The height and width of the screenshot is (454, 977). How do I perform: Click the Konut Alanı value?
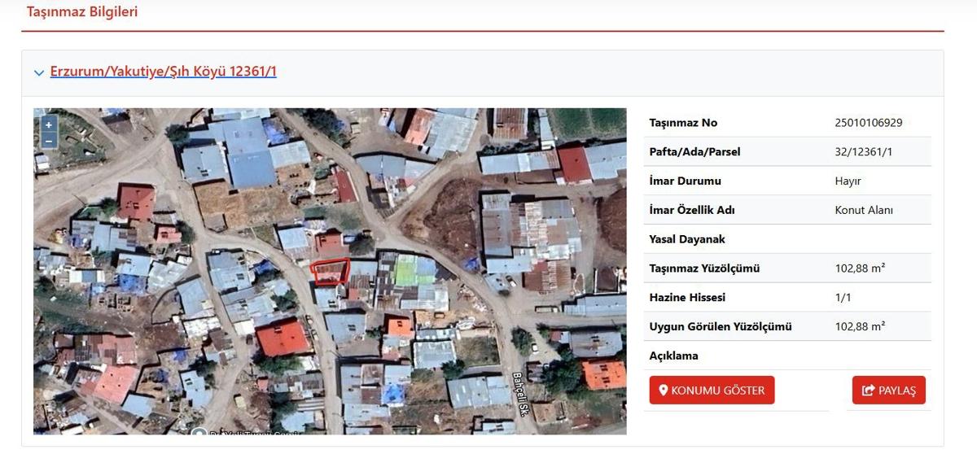(x=864, y=210)
